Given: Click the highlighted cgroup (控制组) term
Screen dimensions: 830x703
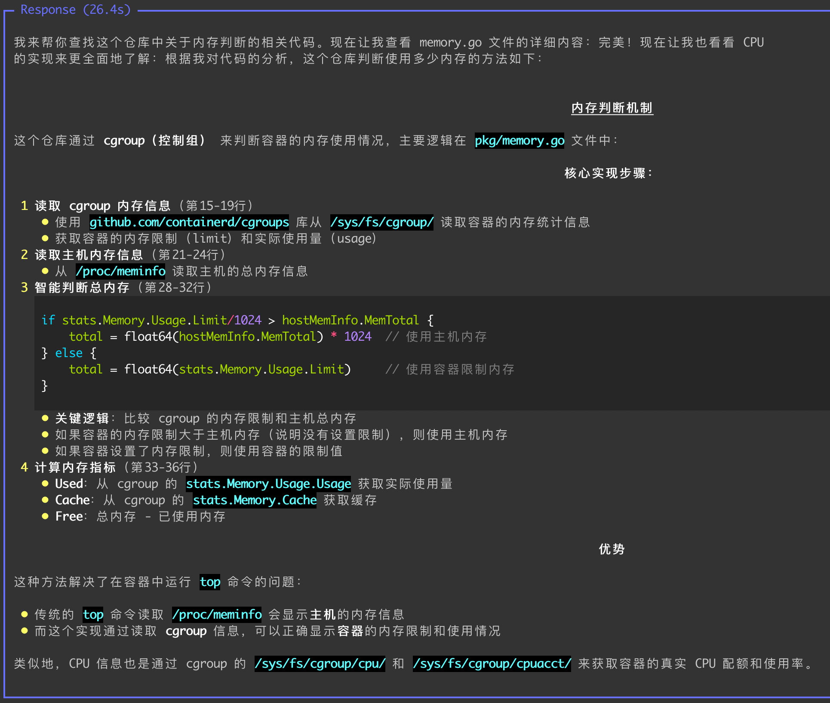Looking at the screenshot, I should point(155,140).
